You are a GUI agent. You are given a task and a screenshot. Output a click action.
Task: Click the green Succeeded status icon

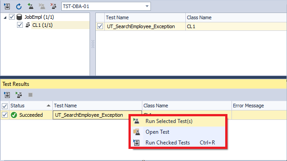(x=14, y=115)
